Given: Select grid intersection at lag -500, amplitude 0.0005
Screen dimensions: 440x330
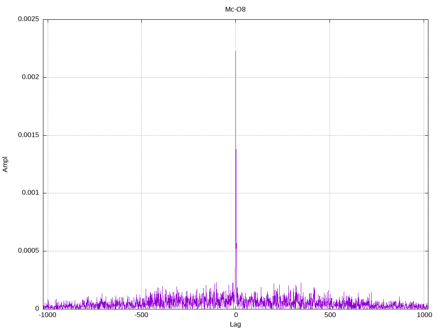Looking at the screenshot, I should (x=141, y=251).
